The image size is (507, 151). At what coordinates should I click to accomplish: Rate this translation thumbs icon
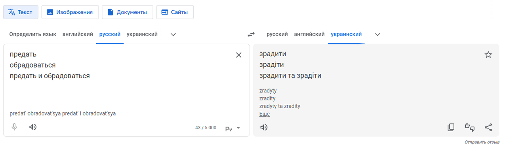pos(470,127)
